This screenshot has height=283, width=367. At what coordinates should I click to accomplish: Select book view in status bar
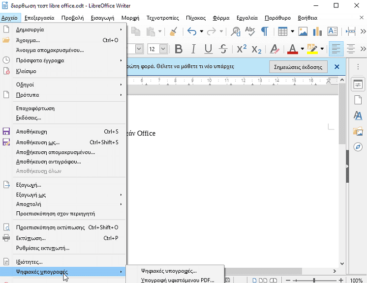coord(273,280)
